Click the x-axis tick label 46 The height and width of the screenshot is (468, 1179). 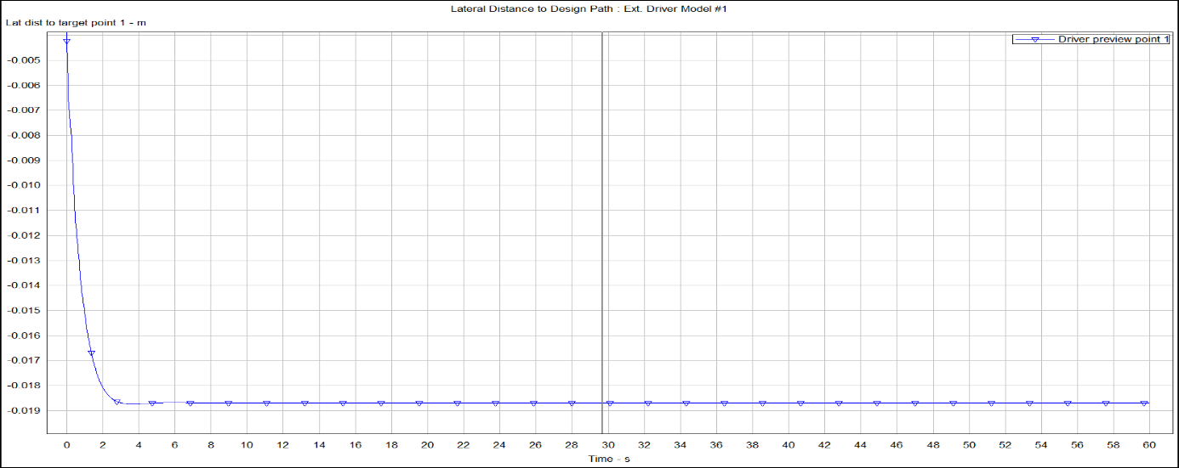pyautogui.click(x=897, y=444)
